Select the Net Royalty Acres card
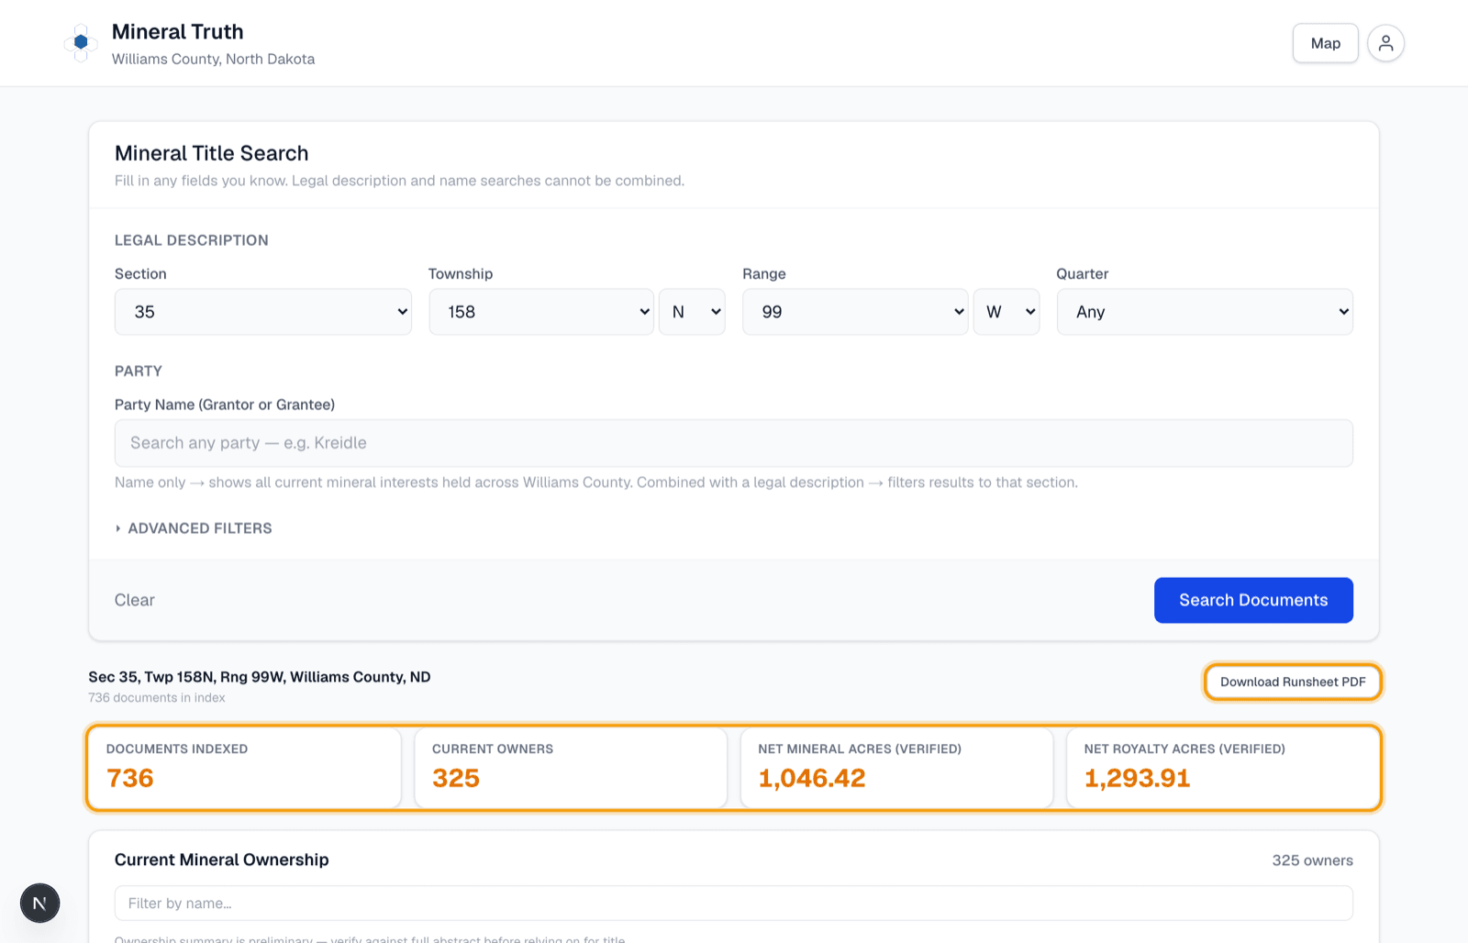The height and width of the screenshot is (943, 1468). [1223, 768]
